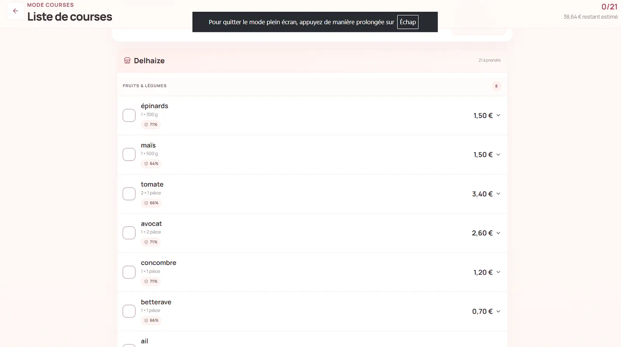Click the 0/21 progress counter
Screen dimensions: 621x347
pyautogui.click(x=609, y=7)
